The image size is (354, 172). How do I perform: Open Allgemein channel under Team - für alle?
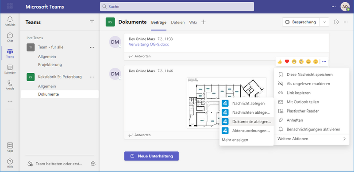pos(47,56)
